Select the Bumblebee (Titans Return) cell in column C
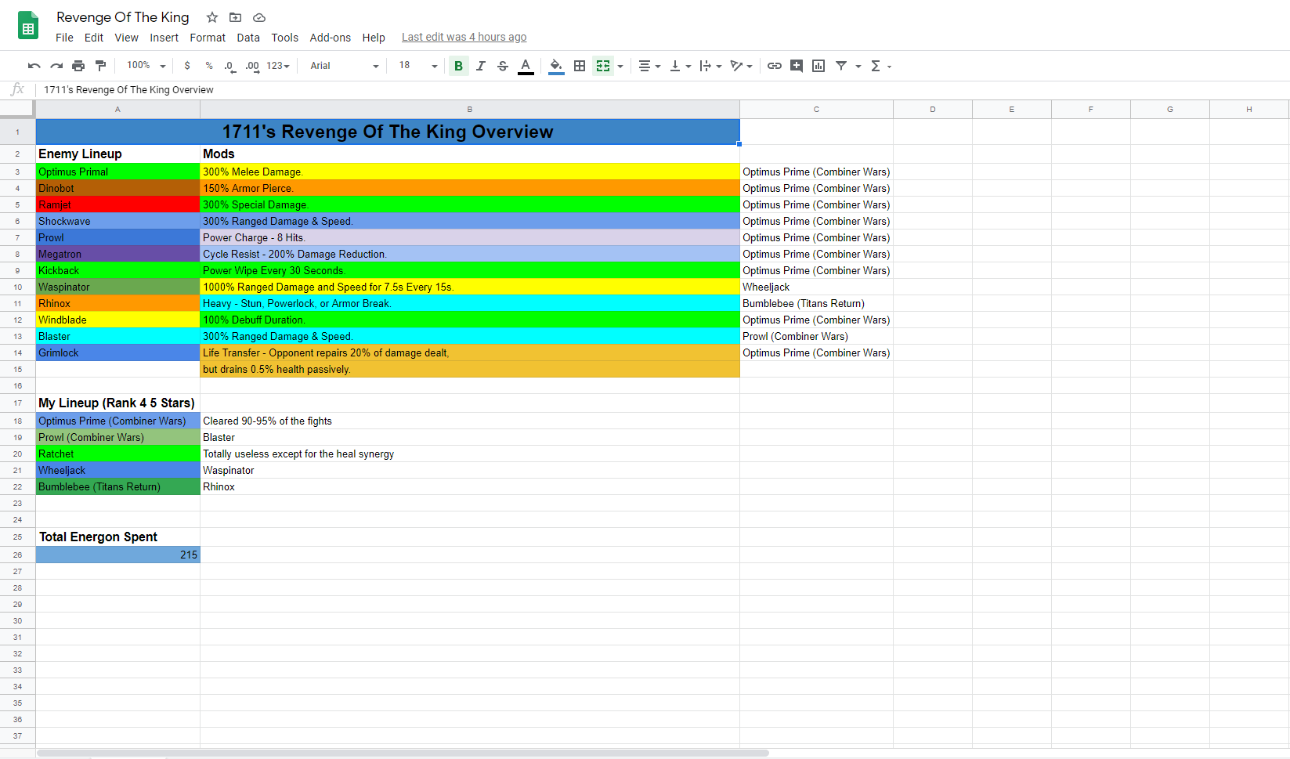1290x759 pixels. 816,304
